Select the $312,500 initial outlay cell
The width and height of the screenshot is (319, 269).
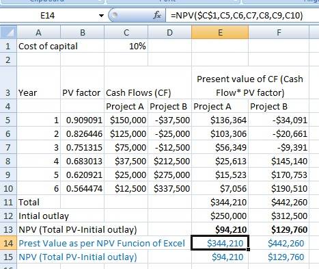tap(279, 216)
